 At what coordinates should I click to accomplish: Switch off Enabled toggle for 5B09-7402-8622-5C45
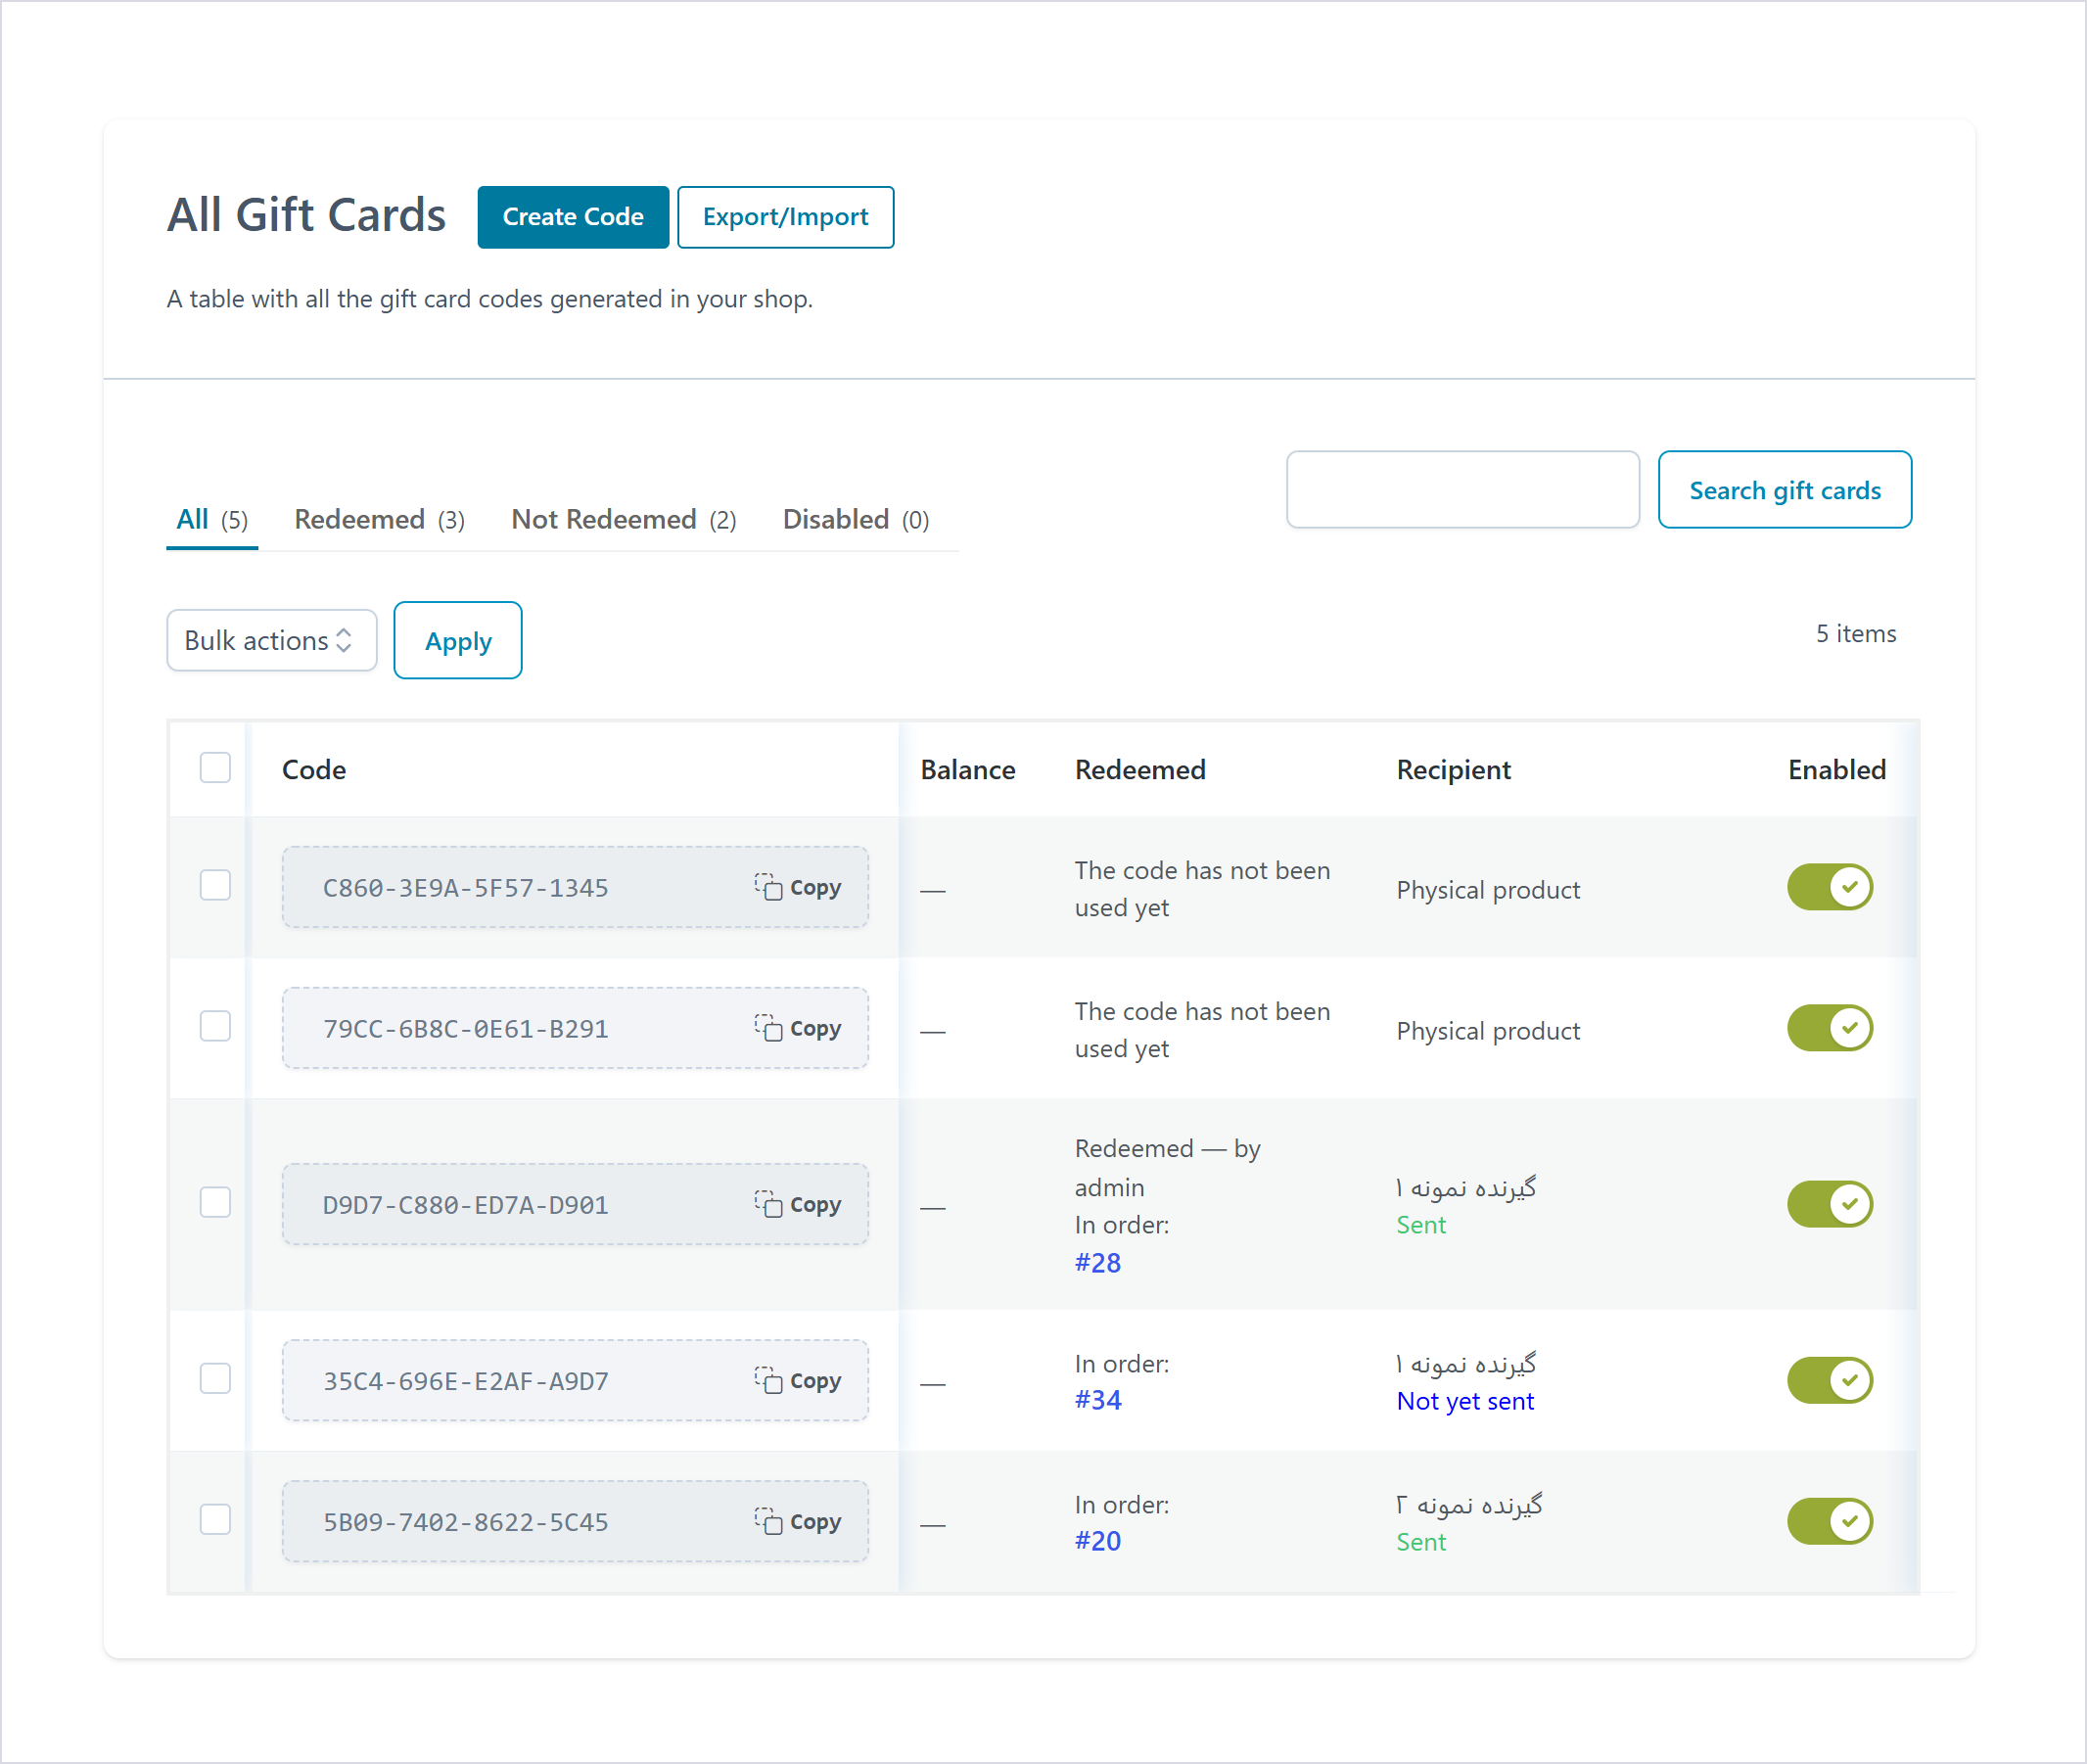tap(1830, 1522)
